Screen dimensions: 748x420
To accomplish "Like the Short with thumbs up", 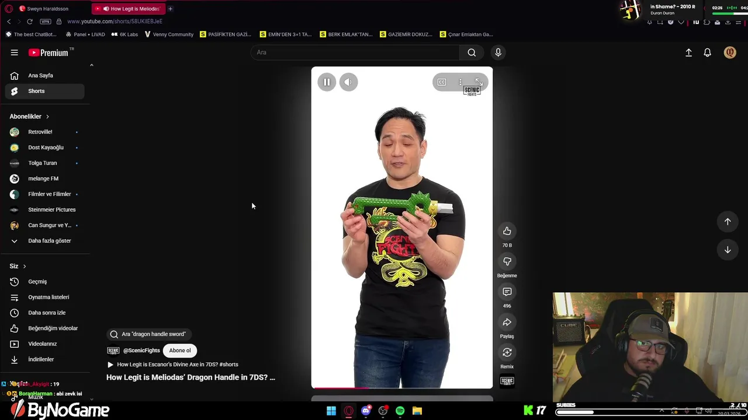I will click(507, 231).
